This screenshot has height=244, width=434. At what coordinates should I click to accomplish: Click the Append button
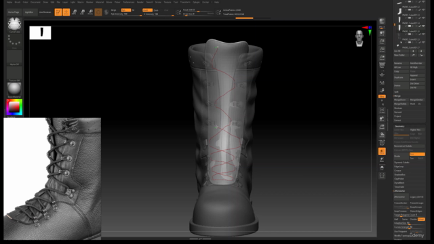417,75
